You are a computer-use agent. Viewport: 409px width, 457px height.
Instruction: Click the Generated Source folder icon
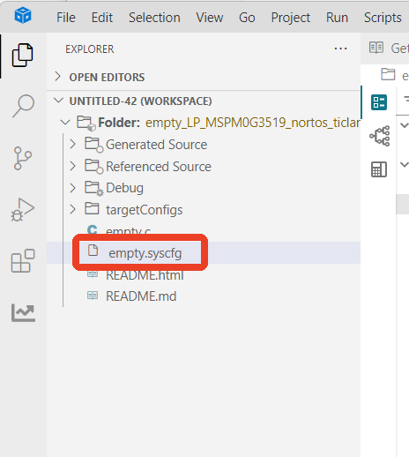[x=93, y=145]
